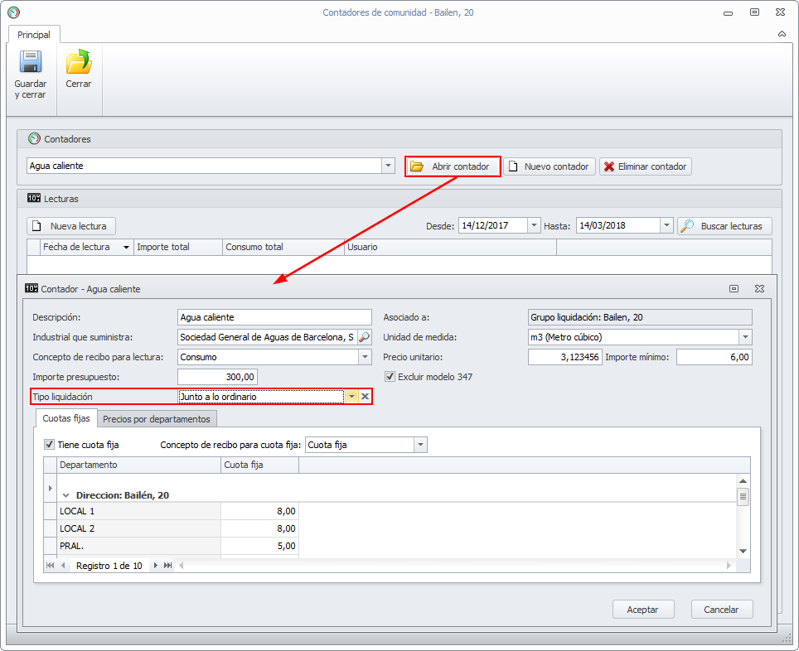
Task: Open the Unidad de medida dropdown
Action: pyautogui.click(x=745, y=337)
